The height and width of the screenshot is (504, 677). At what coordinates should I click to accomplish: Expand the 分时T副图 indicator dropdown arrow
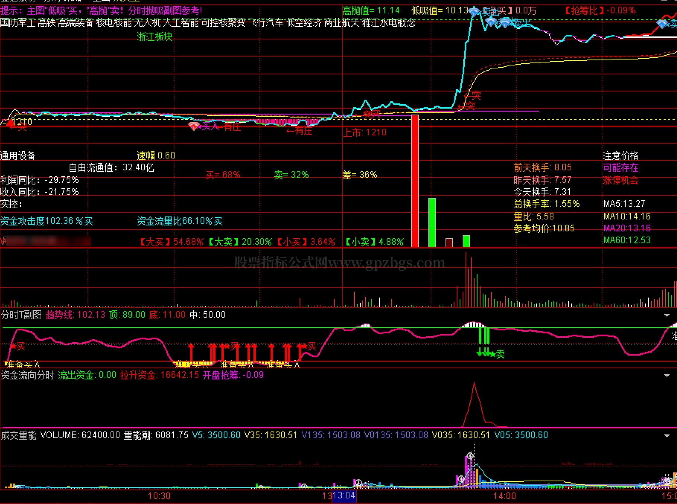(667, 315)
